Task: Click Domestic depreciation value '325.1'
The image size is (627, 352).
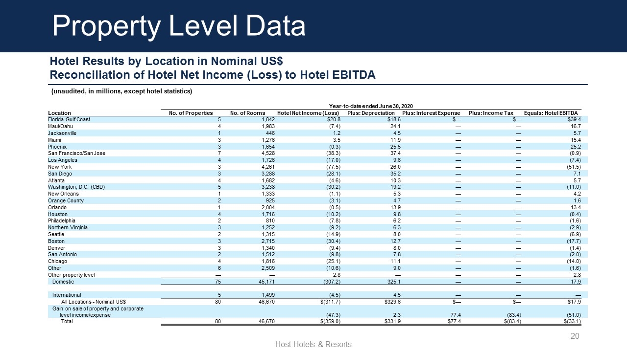Action: tap(394, 282)
